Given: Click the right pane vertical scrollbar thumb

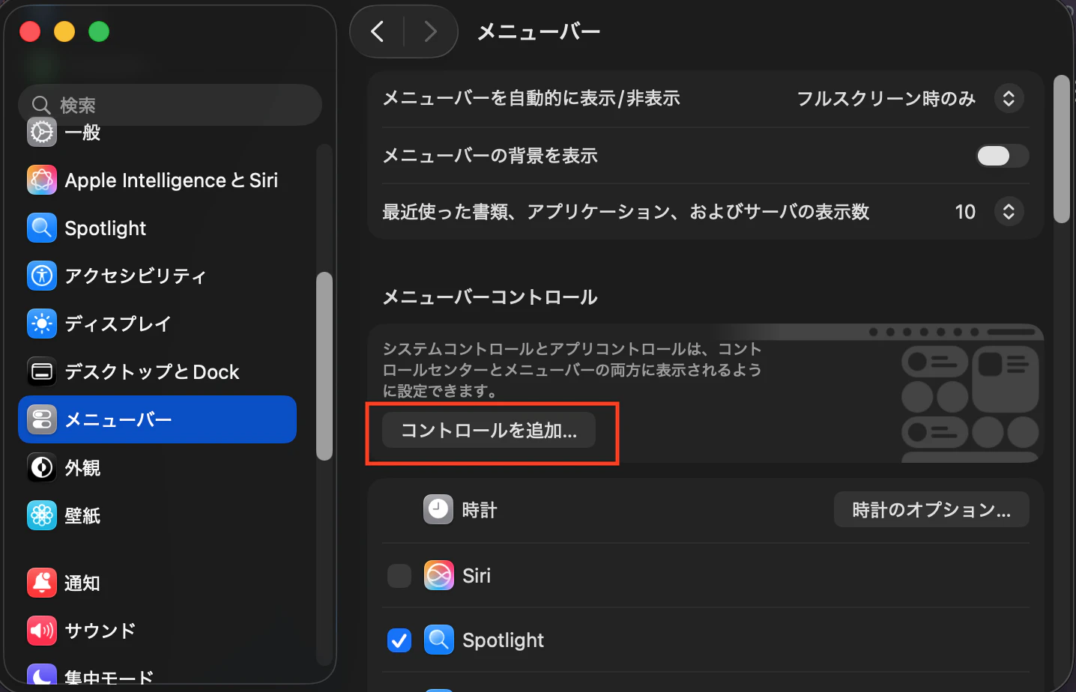Looking at the screenshot, I should pos(1062,149).
